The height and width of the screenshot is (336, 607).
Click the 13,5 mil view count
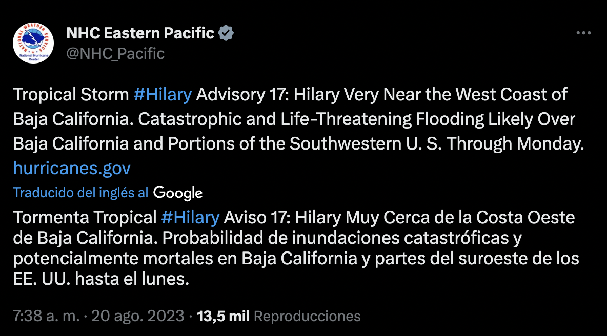(223, 316)
